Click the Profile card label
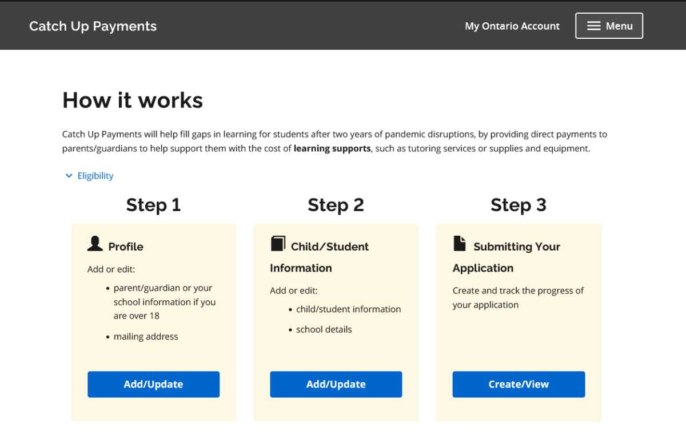The width and height of the screenshot is (686, 432). (x=125, y=247)
